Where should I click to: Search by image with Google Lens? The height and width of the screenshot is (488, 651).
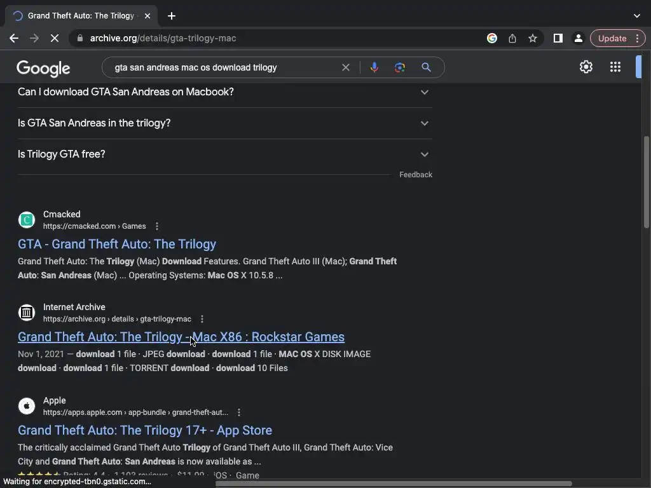[400, 67]
